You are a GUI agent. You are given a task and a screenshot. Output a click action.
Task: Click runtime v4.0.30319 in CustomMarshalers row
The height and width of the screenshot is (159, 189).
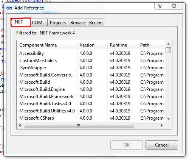[x=120, y=61]
